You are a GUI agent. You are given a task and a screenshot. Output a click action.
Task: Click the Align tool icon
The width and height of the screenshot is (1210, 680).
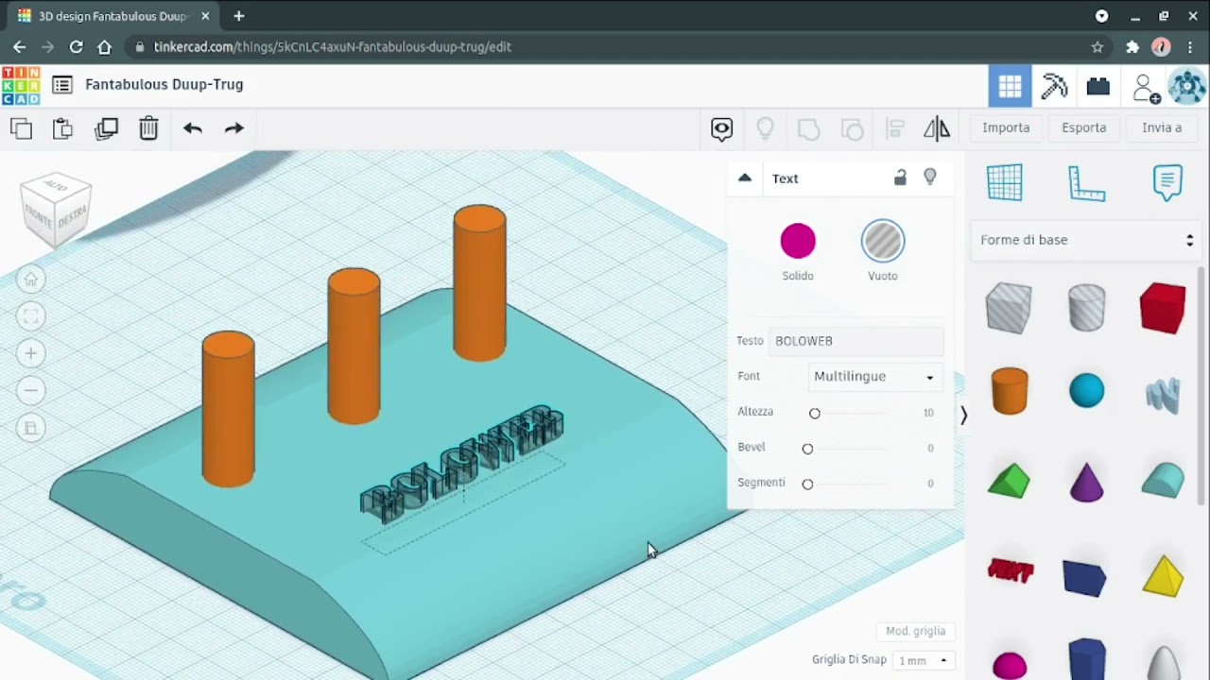point(894,129)
